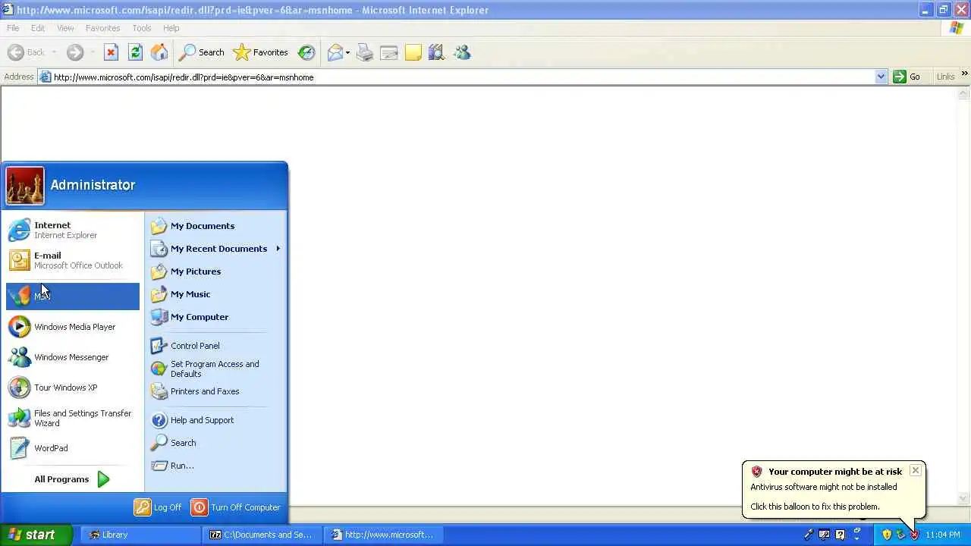Screen dimensions: 971x546
Task: Expand My Recent Documents submenu
Action: (x=215, y=249)
